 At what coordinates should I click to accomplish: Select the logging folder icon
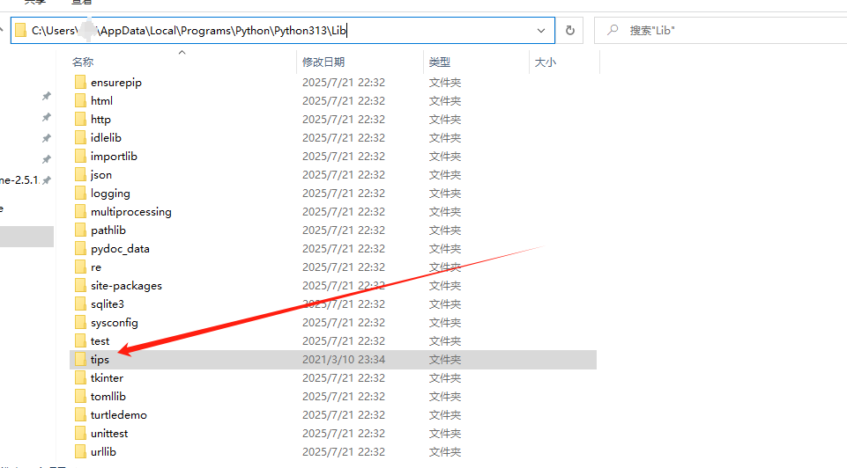pos(80,193)
